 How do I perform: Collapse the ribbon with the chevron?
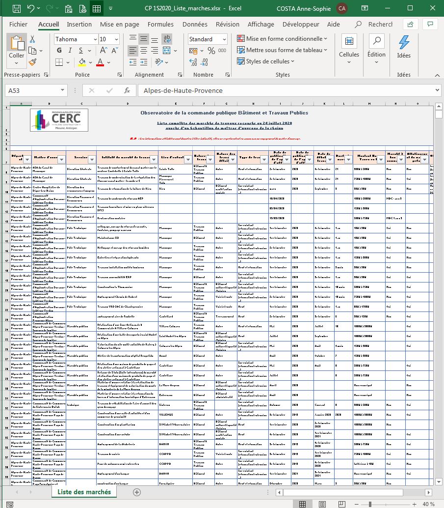tap(437, 75)
